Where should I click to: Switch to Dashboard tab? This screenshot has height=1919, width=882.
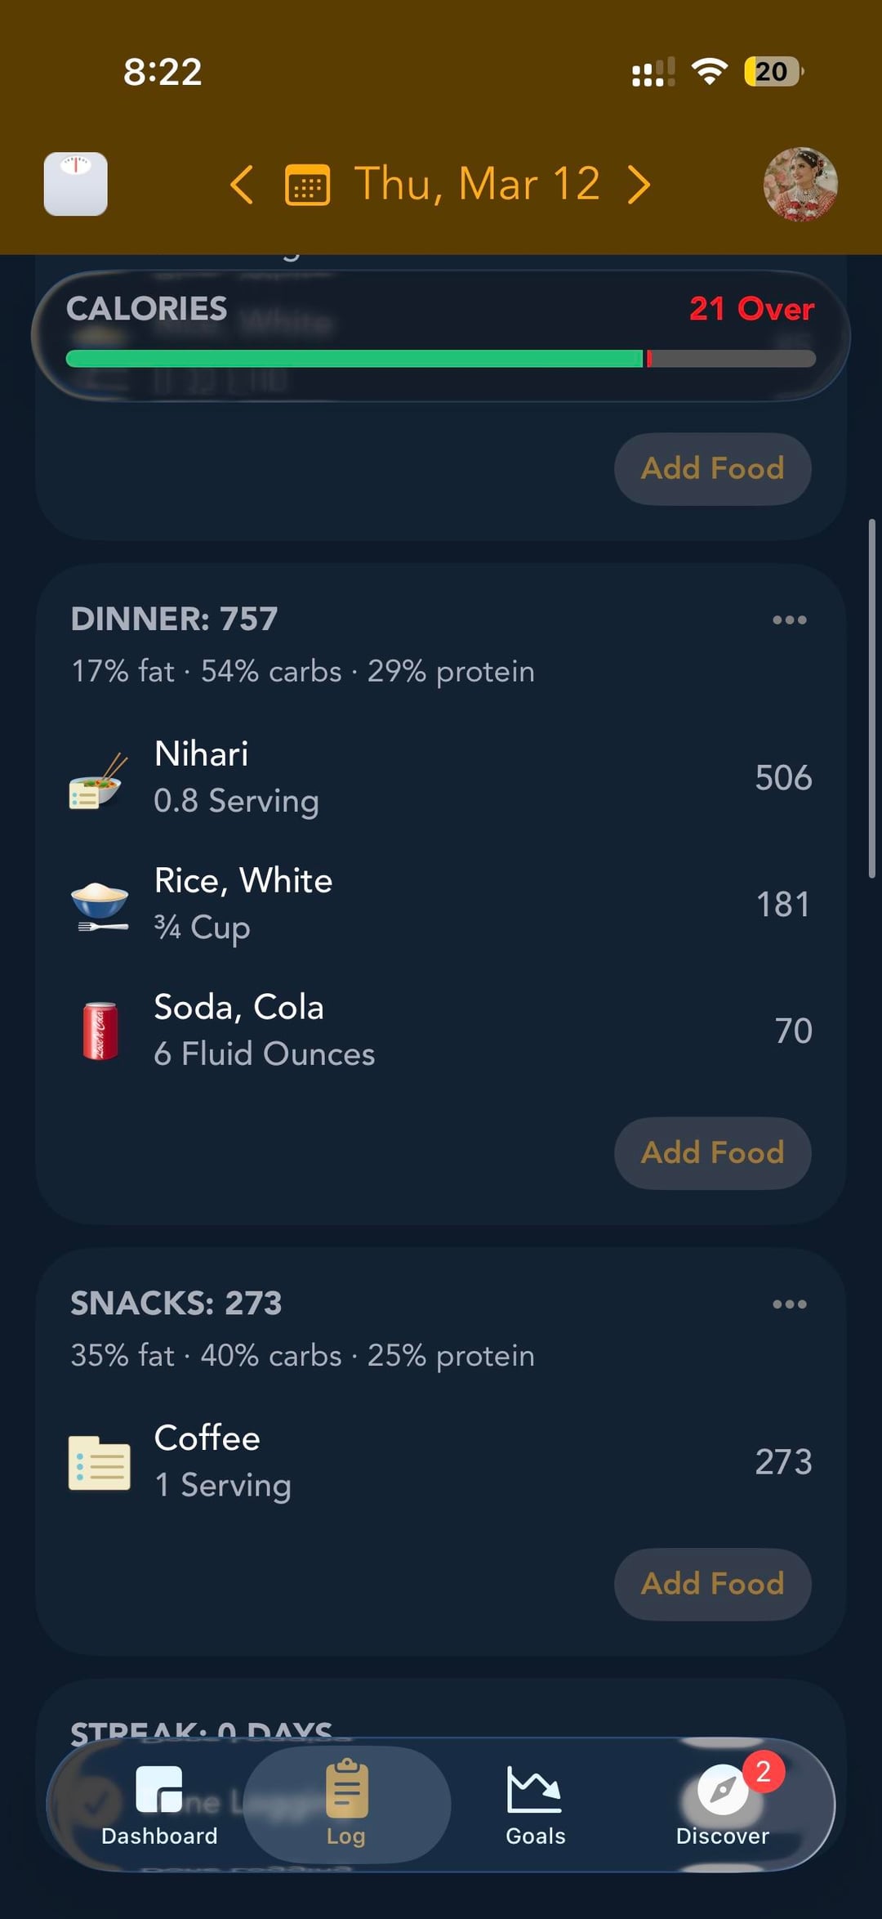click(x=159, y=1805)
